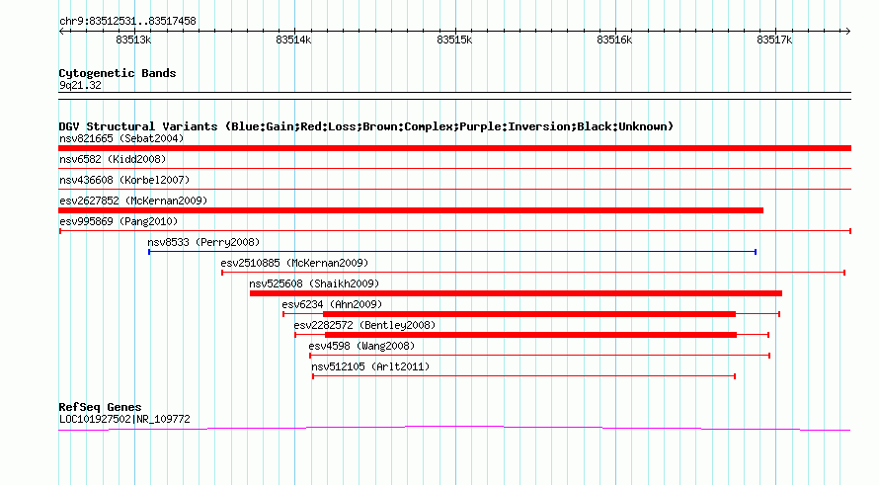Open esv2627852 (McKernan2009) variant label
Image resolution: width=879 pixels, height=485 pixels.
[x=133, y=201]
